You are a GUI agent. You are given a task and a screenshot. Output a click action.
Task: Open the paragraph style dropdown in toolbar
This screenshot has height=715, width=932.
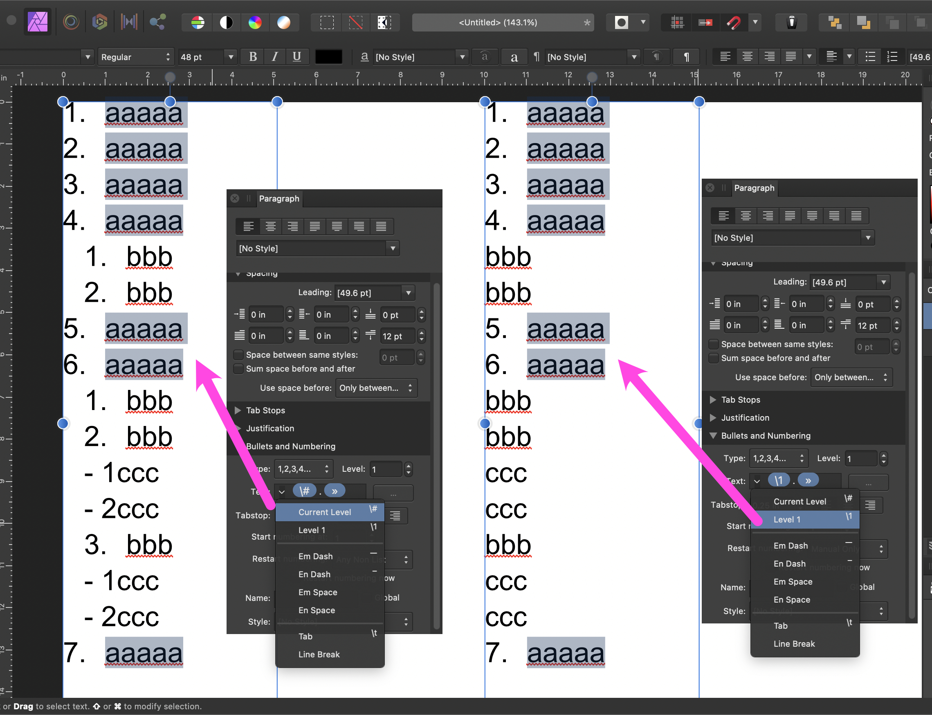click(634, 56)
